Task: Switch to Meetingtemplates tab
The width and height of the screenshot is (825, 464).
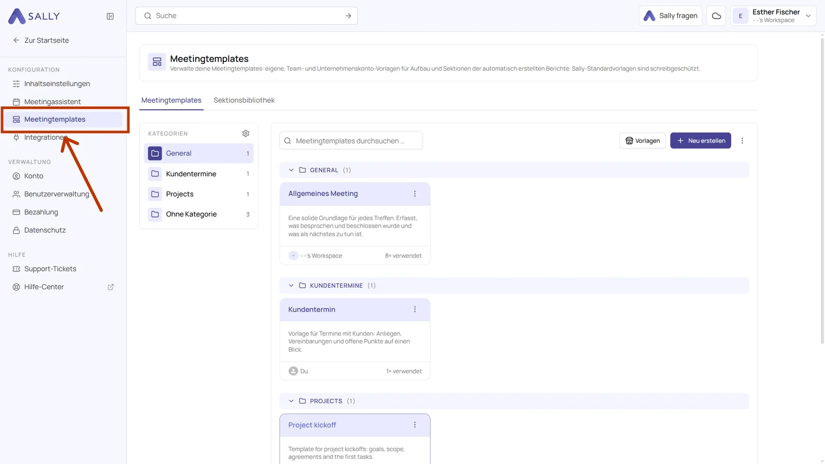Action: pos(171,100)
